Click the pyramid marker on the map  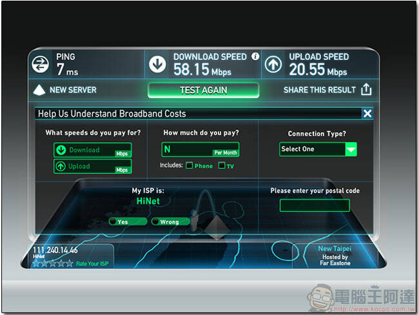click(217, 227)
